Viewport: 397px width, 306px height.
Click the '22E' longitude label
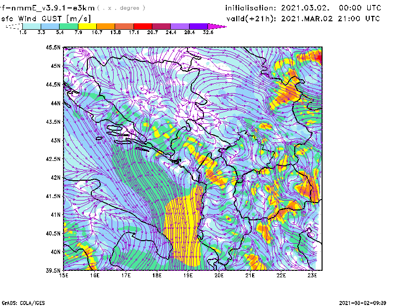281,275
